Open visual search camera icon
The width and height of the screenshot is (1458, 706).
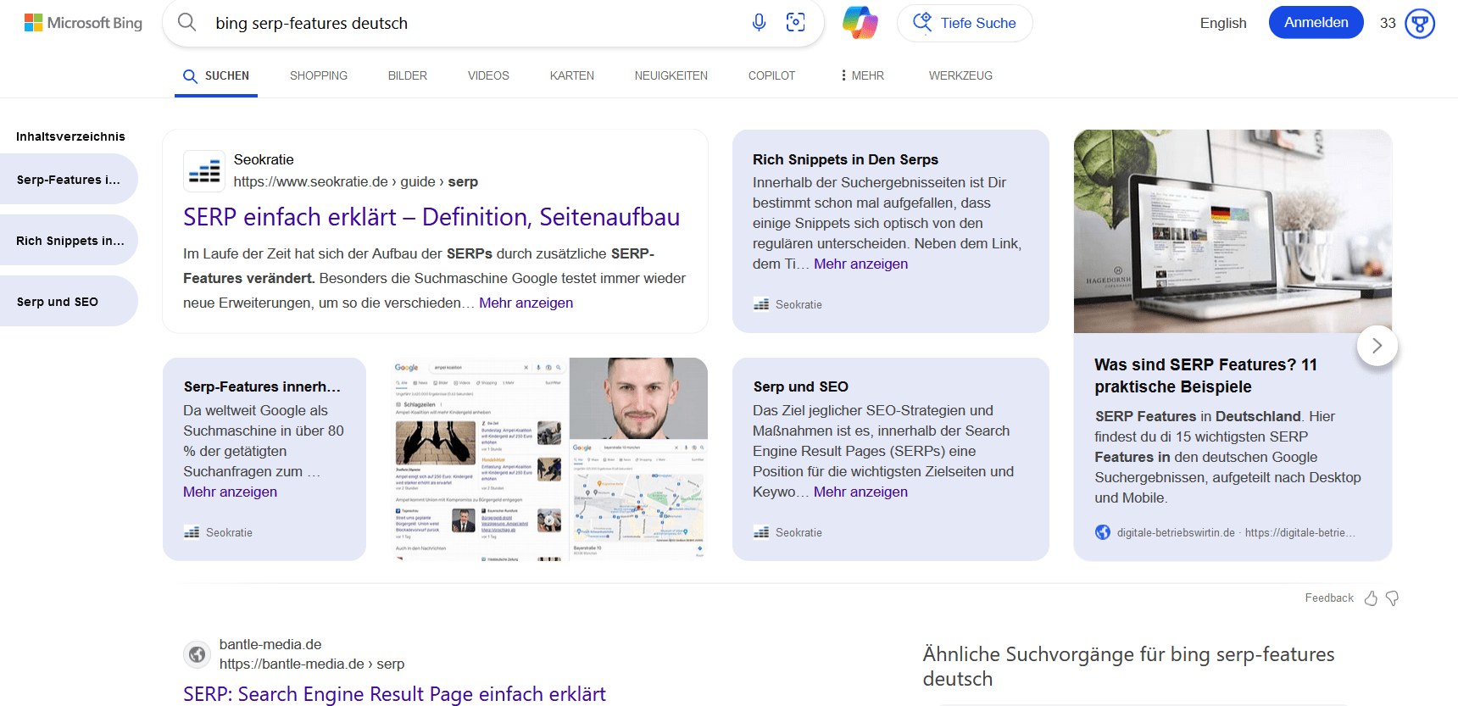tap(795, 23)
